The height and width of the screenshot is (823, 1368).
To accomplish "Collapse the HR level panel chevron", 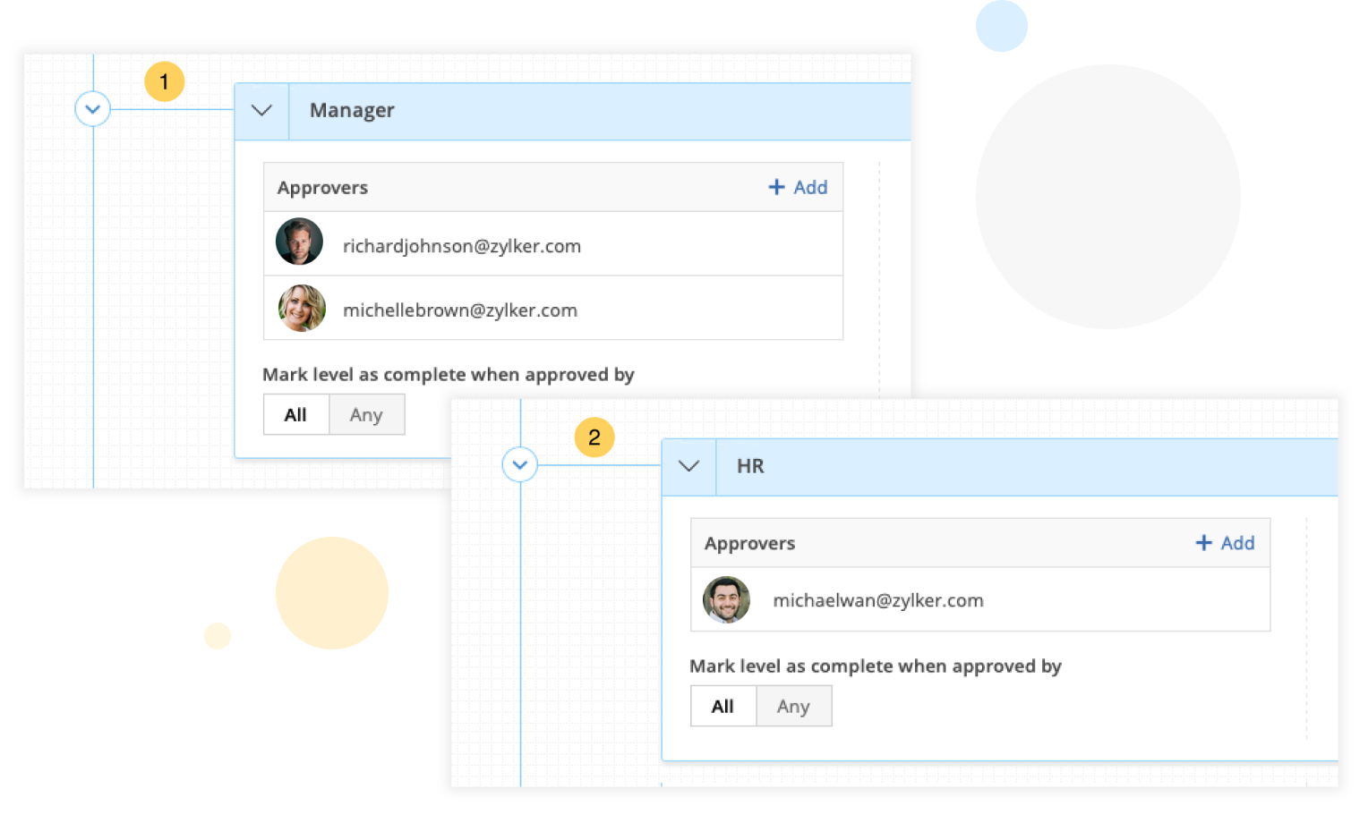I will [688, 466].
